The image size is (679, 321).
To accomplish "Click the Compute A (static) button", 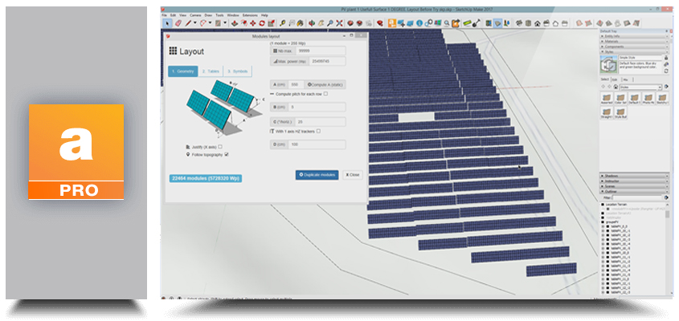I will (325, 84).
